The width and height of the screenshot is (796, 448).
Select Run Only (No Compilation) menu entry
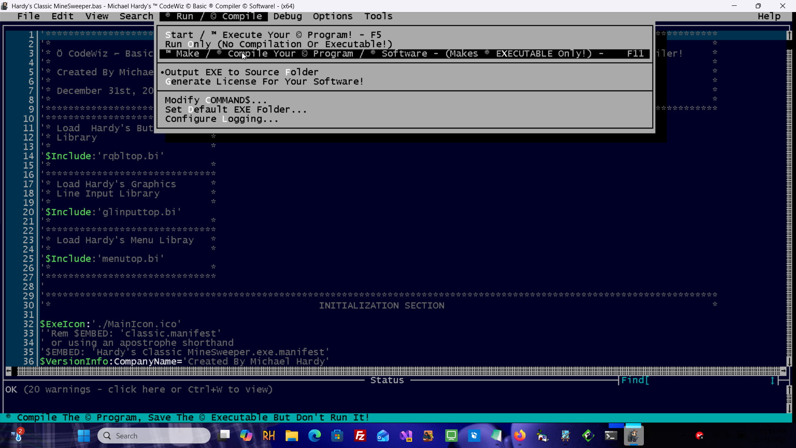click(278, 44)
